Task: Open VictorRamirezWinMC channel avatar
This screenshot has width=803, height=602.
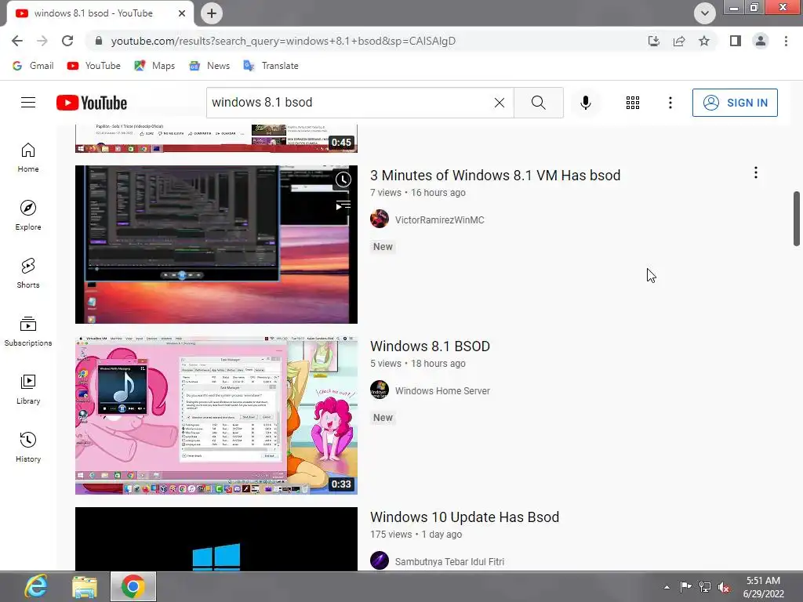Action: coord(380,219)
